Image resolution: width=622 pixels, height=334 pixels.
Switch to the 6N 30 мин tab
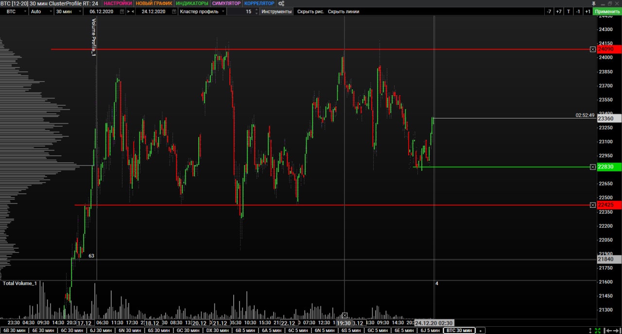(x=130, y=331)
